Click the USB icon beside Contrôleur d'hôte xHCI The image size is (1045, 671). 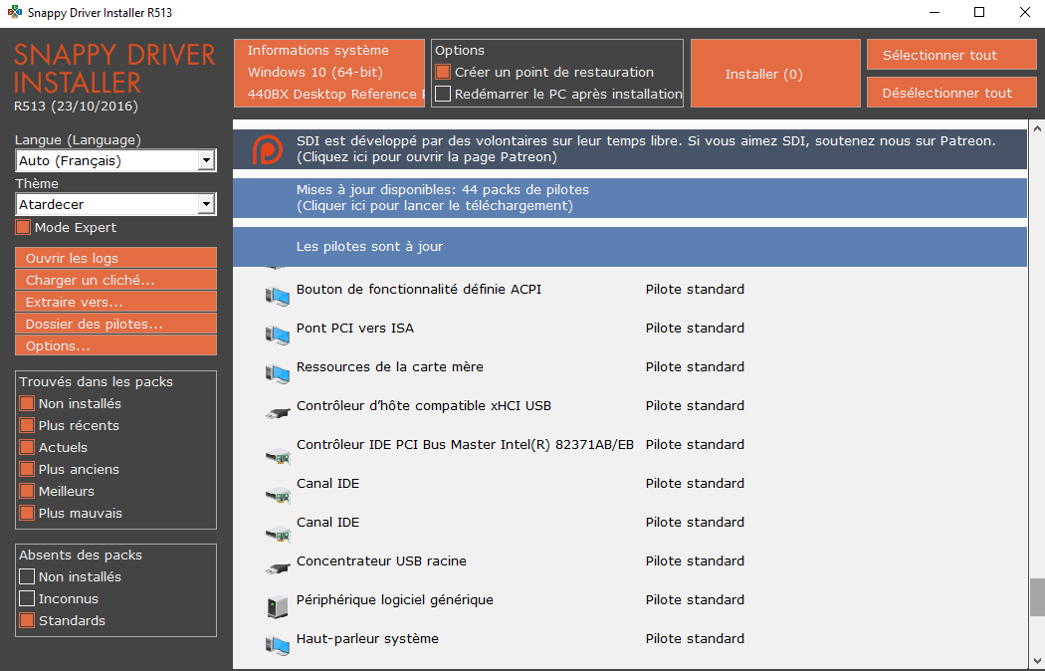(x=278, y=413)
